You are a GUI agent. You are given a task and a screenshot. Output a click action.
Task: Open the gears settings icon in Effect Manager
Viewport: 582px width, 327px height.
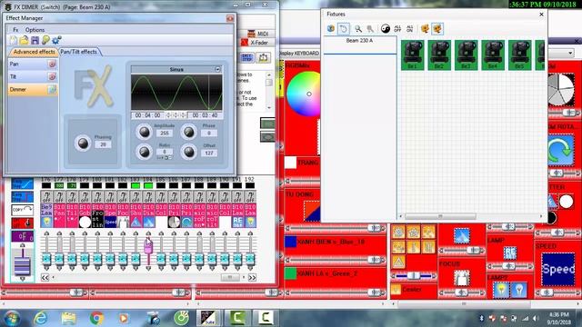pyautogui.click(x=56, y=40)
